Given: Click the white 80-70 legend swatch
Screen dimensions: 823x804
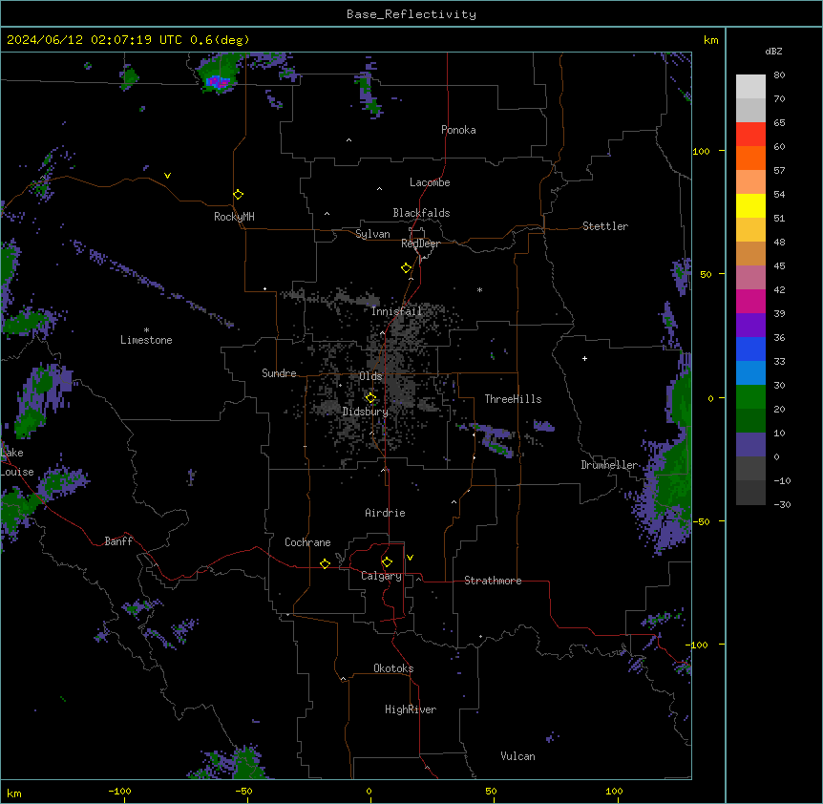Looking at the screenshot, I should pos(750,87).
